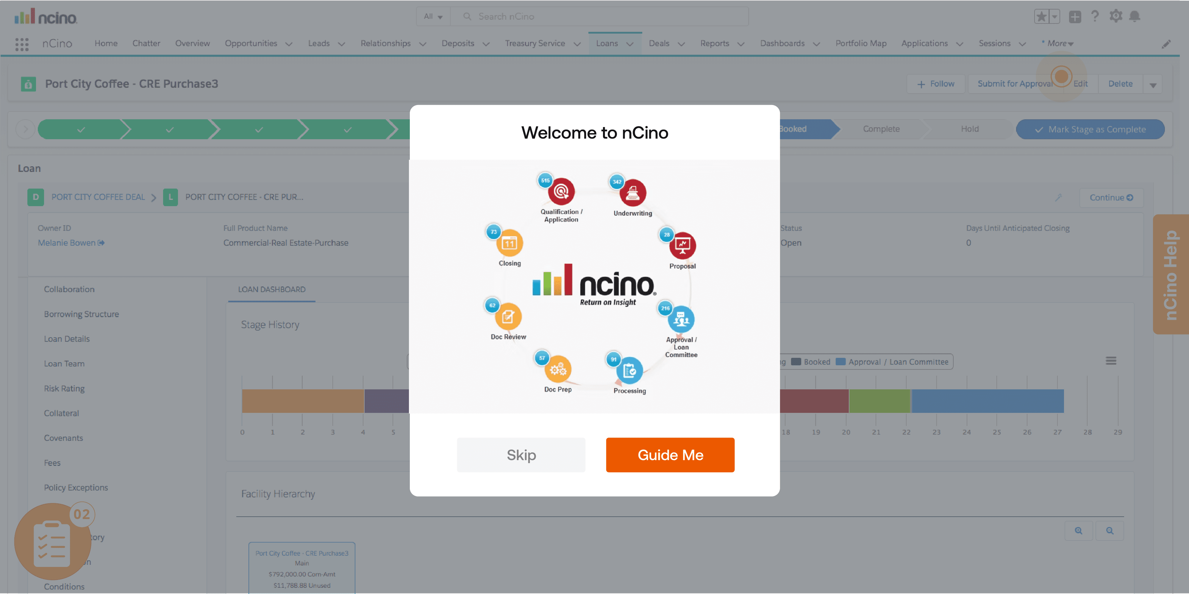Click the edit navigation pencil icon

[x=1166, y=44]
